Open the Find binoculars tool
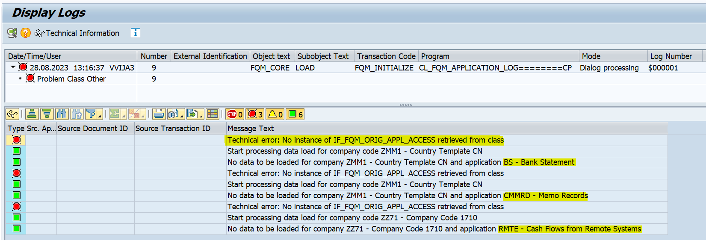Screen dimensions: 706x240 (x=62, y=114)
